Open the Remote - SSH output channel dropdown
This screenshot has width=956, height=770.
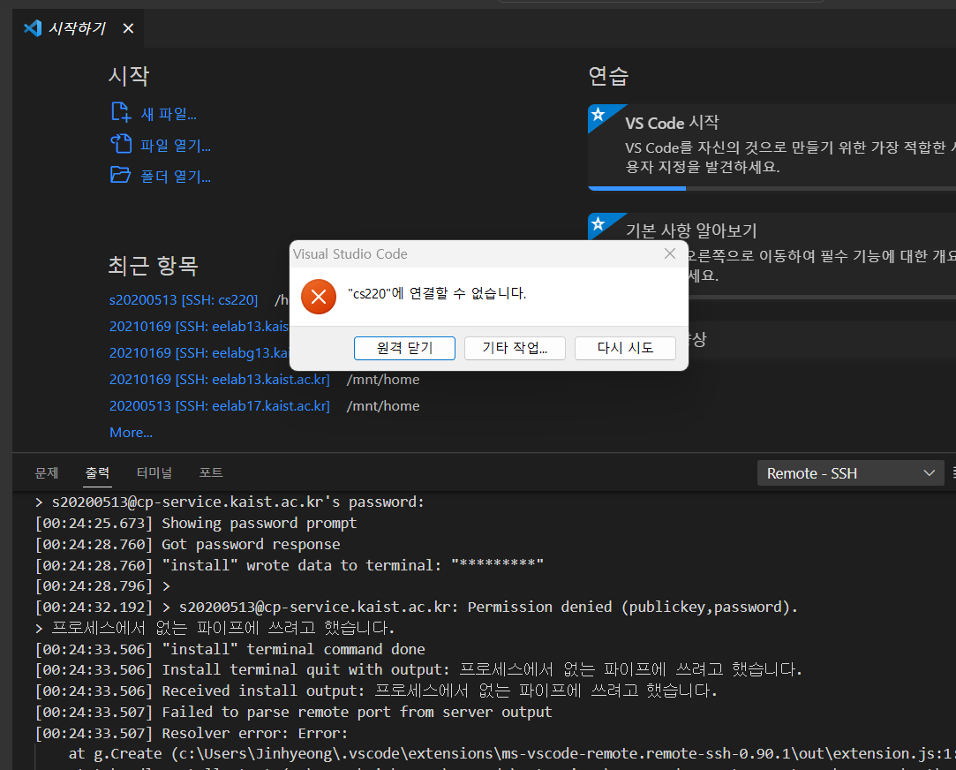click(849, 472)
